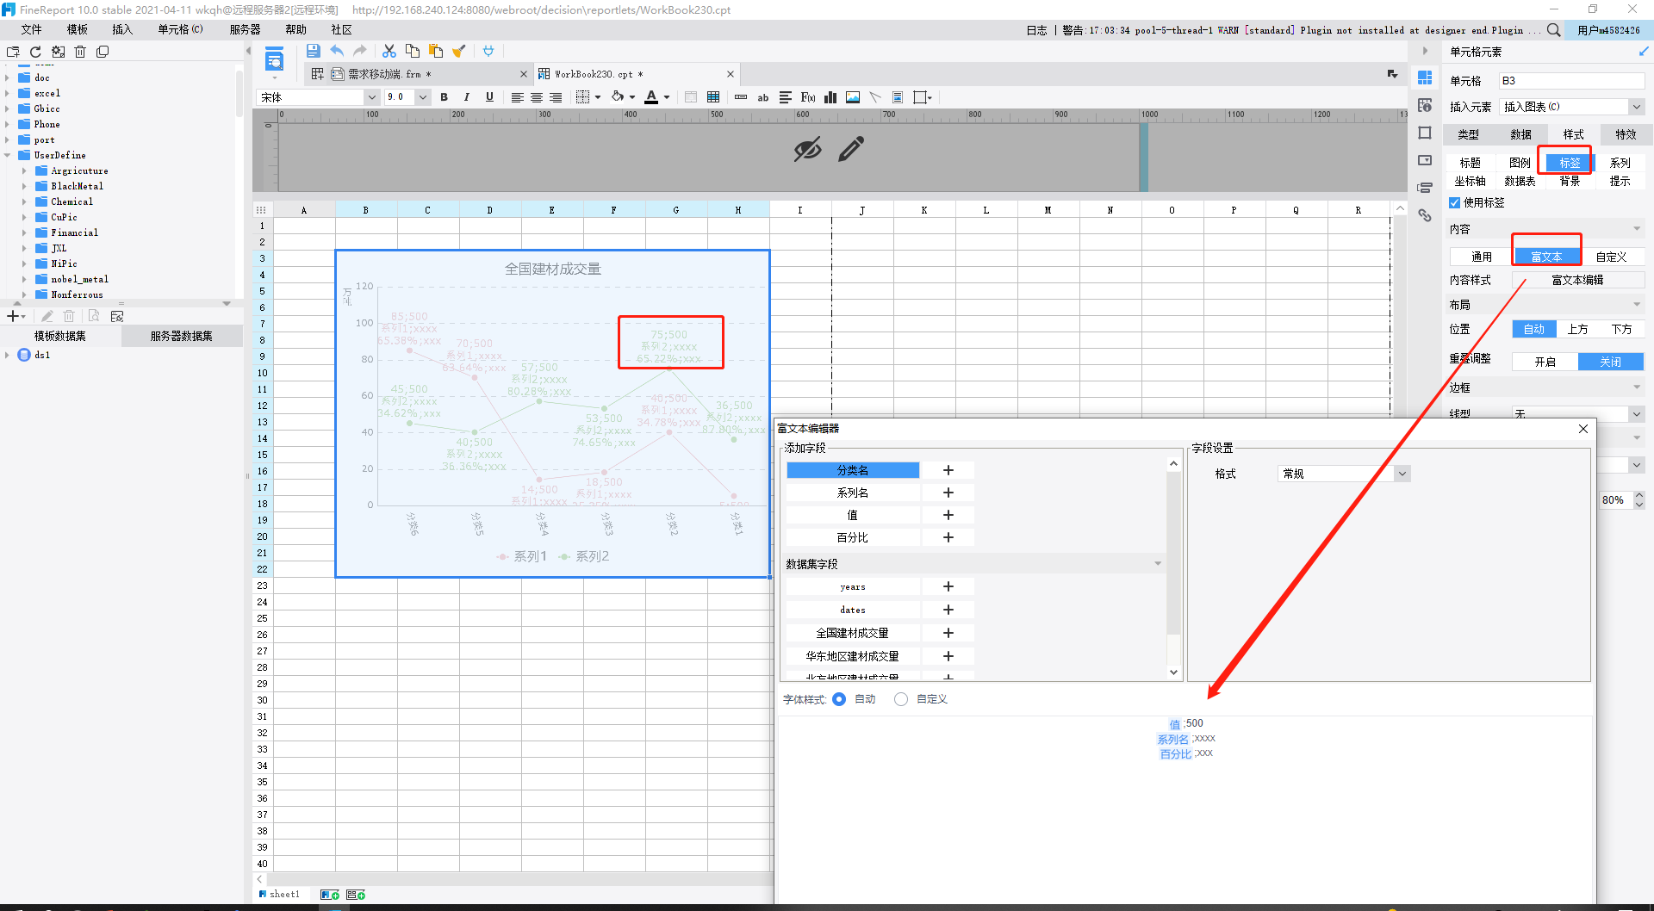This screenshot has height=911, width=1654.
Task: Click the Format Painter brush icon
Action: [x=459, y=51]
